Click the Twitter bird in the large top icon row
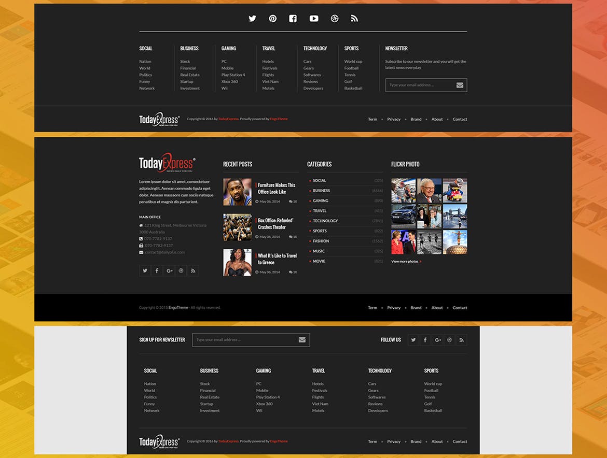 tap(252, 19)
